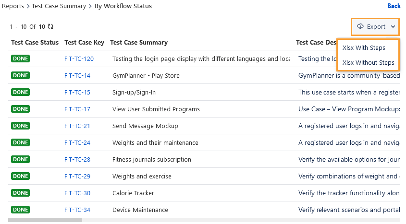Click the refresh icon next to record count
The image size is (406, 224).
[x=50, y=26]
